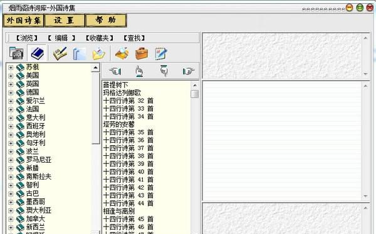
Task: Click the book icon beside 爱尔兰
Action: click(x=21, y=101)
